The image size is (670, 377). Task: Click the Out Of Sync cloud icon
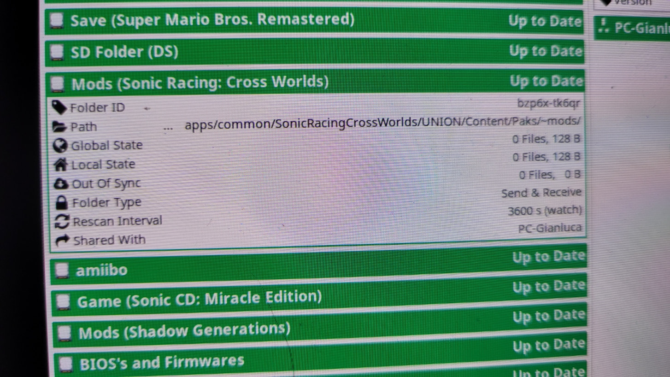point(61,184)
